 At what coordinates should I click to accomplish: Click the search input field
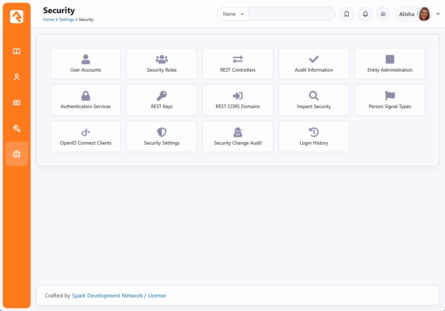coord(291,14)
